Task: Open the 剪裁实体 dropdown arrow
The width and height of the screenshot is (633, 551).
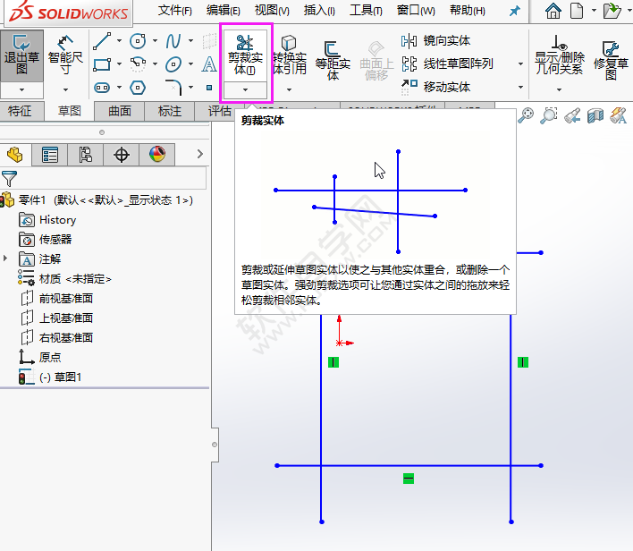Action: click(245, 90)
